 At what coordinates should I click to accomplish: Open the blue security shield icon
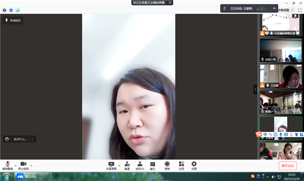click(x=11, y=10)
